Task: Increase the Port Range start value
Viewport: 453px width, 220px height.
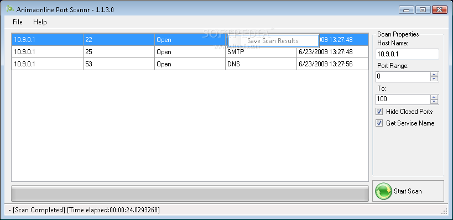Action: tap(434, 75)
